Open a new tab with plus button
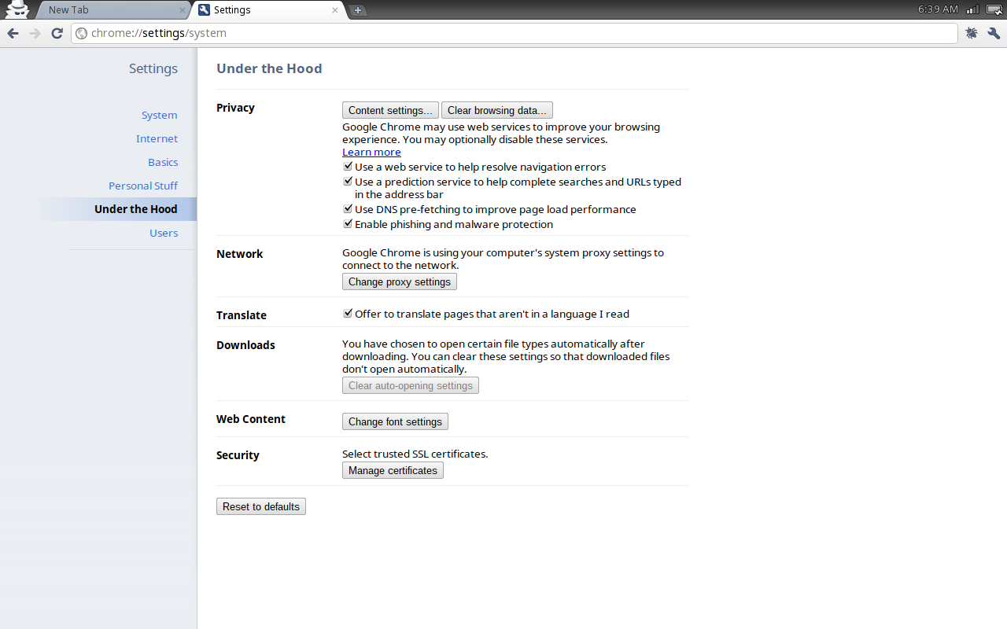 358,10
